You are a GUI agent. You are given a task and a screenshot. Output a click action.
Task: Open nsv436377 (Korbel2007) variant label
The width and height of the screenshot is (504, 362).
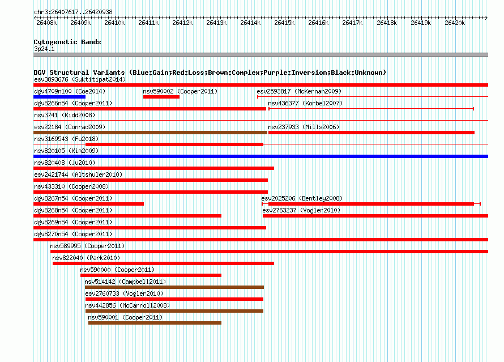[x=305, y=103]
